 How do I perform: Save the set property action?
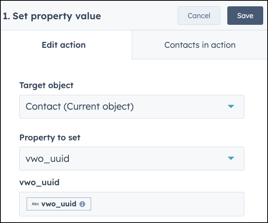coord(245,16)
